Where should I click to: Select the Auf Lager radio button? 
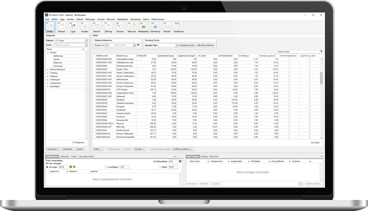click(x=47, y=167)
